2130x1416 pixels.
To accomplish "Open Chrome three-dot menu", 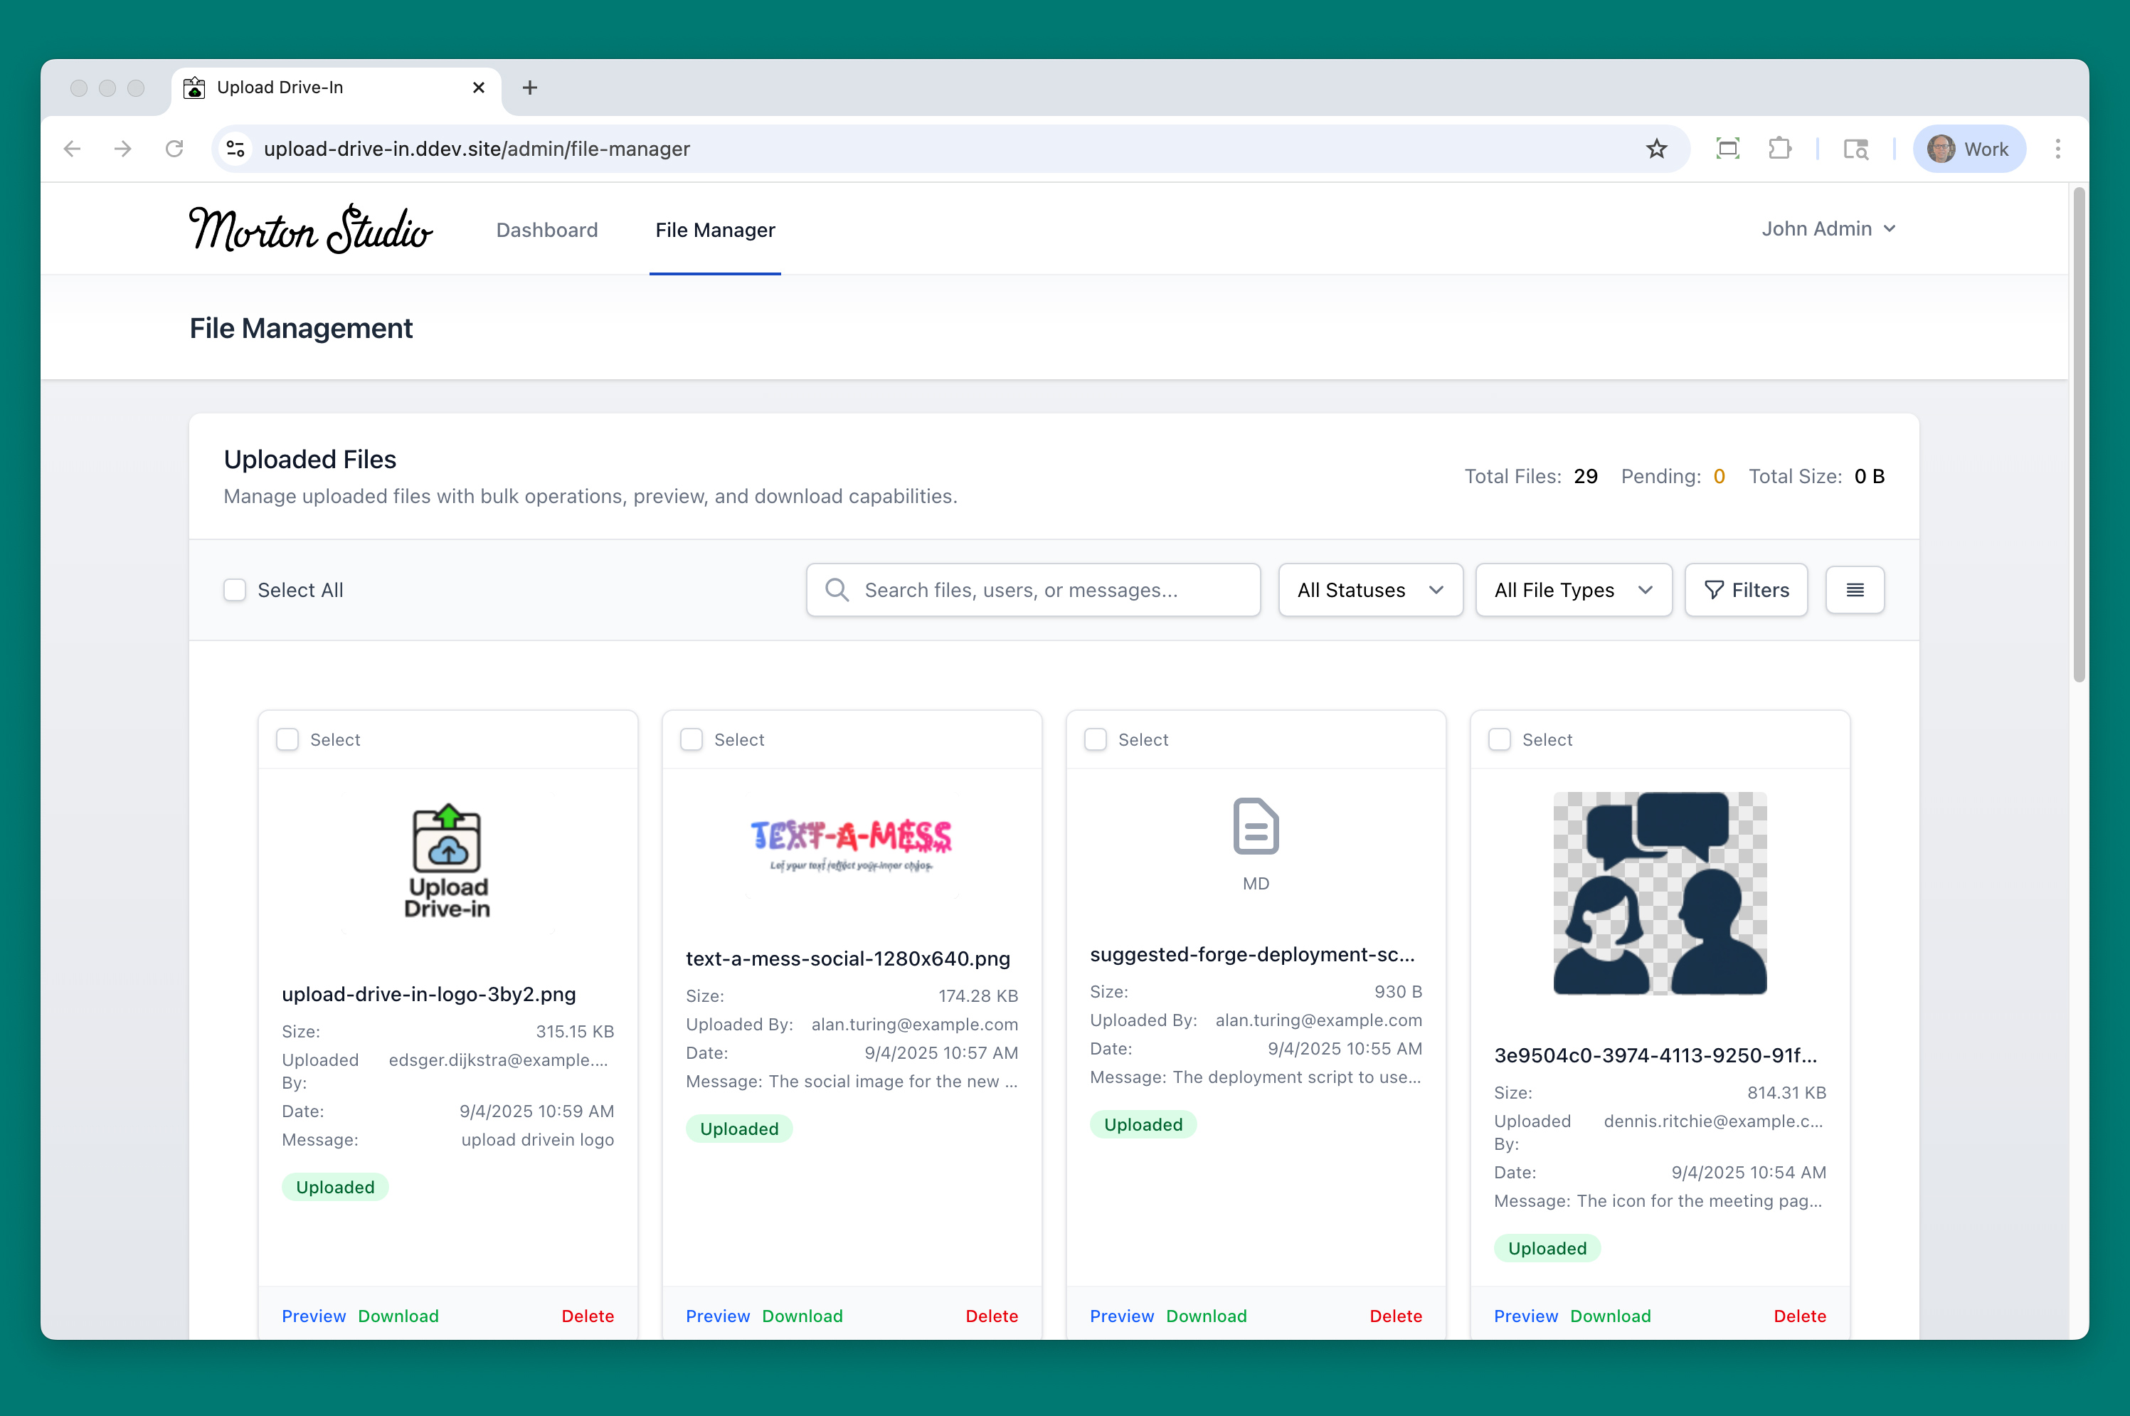I will tap(2057, 149).
